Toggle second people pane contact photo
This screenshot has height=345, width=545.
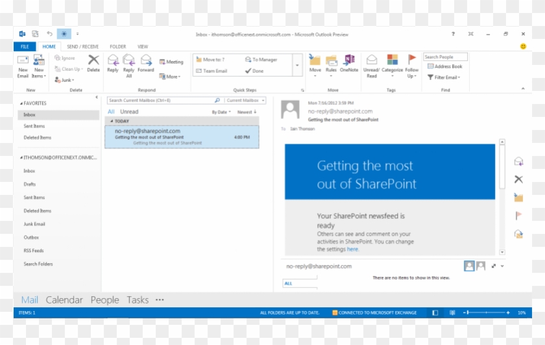click(481, 266)
